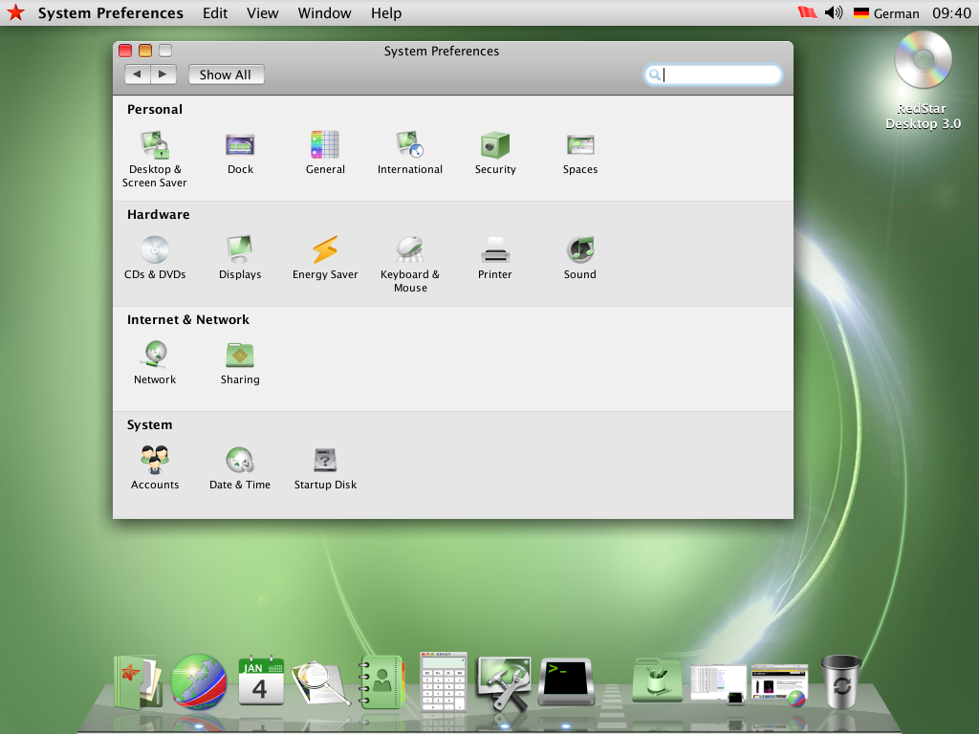Screen dimensions: 979x734
Task: Open Network settings
Action: click(x=155, y=356)
